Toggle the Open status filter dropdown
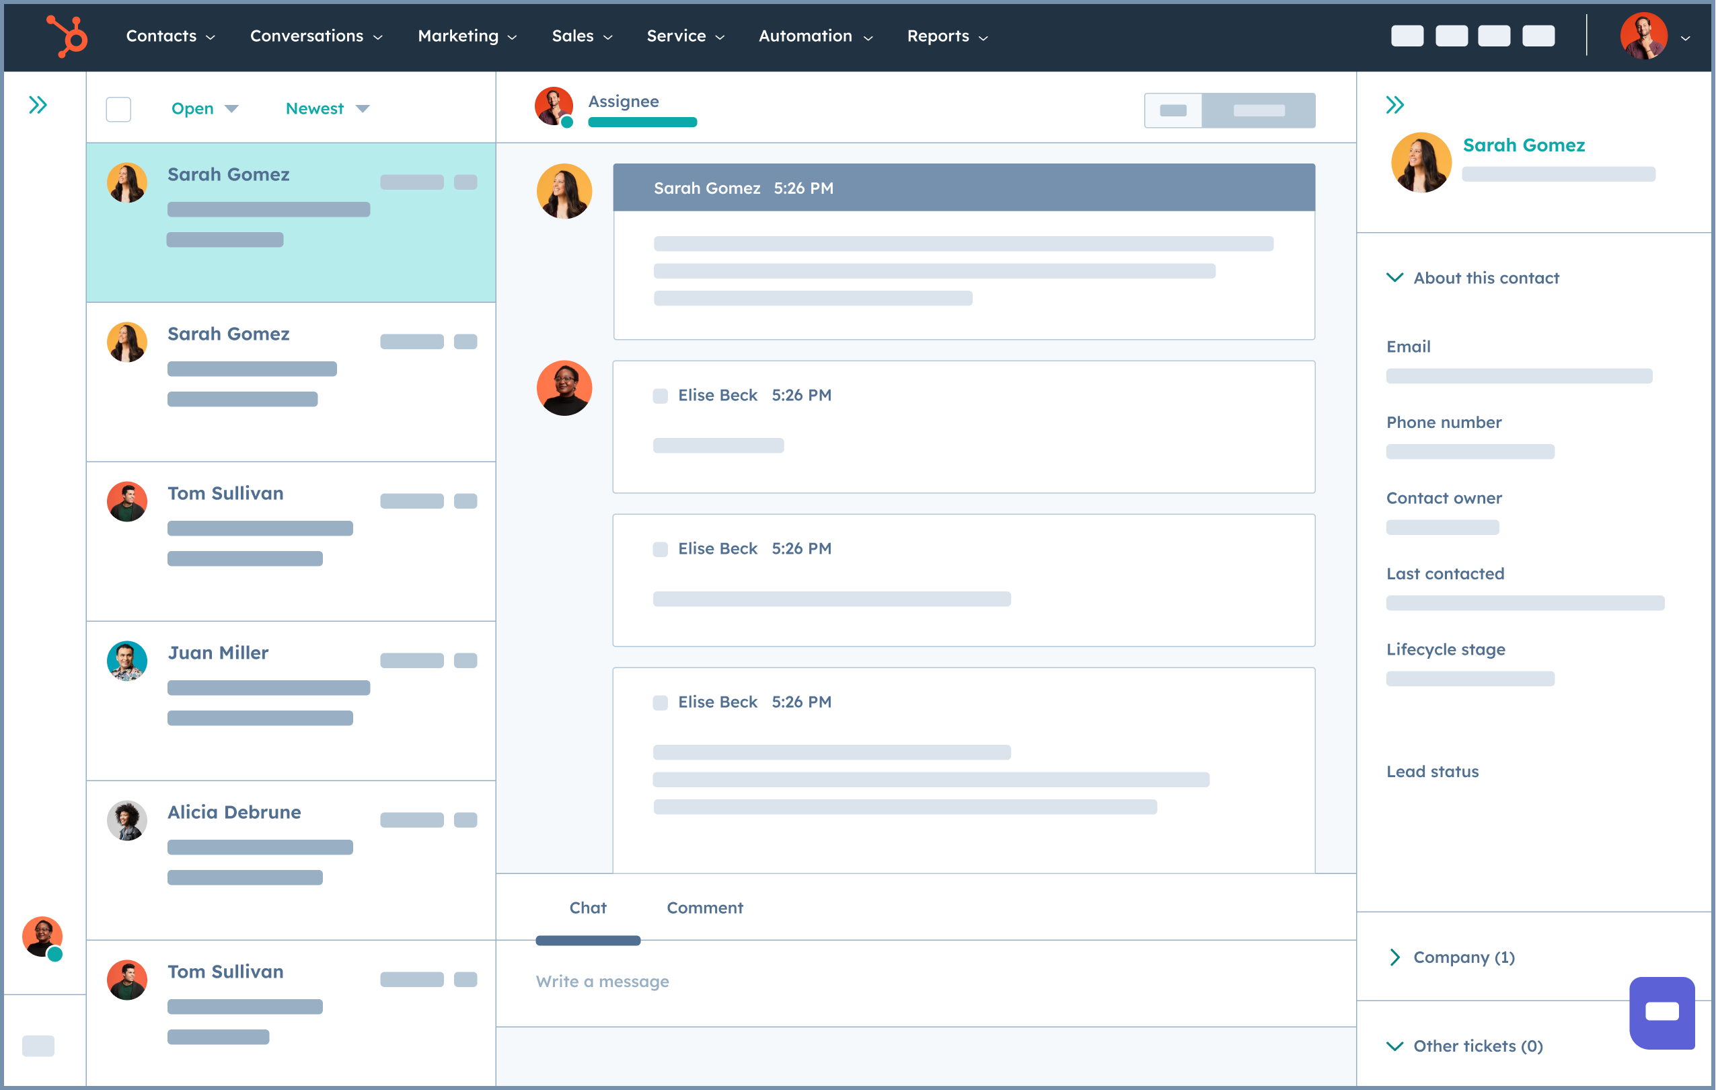 point(201,108)
